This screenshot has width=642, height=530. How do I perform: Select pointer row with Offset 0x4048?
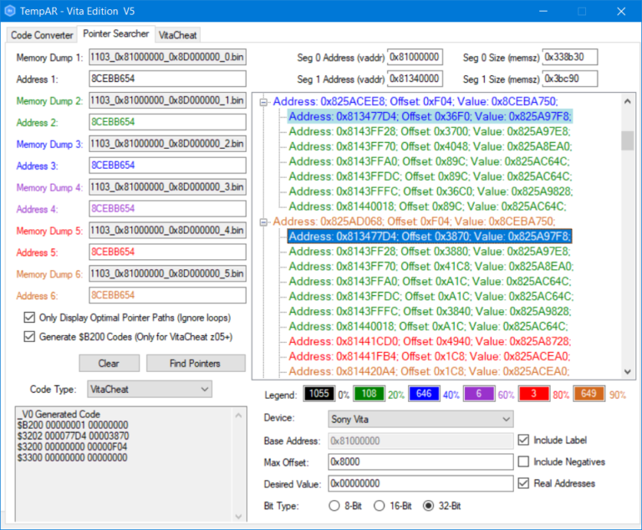pos(431,146)
